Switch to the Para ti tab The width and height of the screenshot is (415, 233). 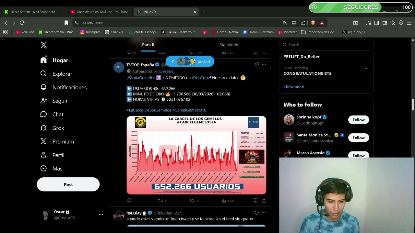pos(148,45)
